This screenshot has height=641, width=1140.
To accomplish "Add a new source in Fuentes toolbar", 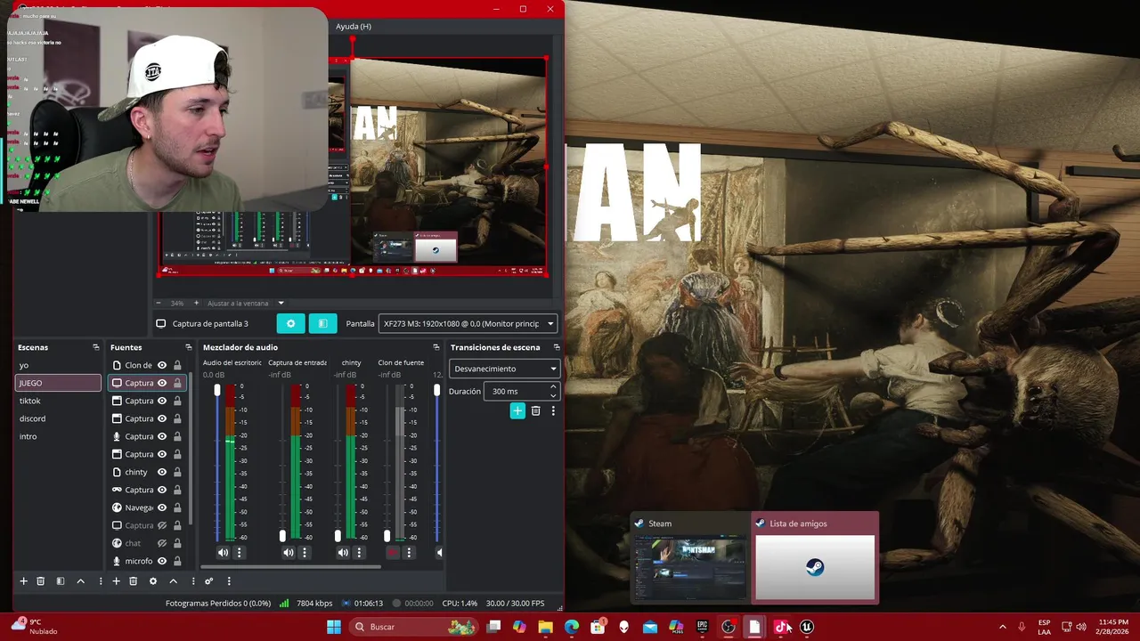I will point(116,581).
